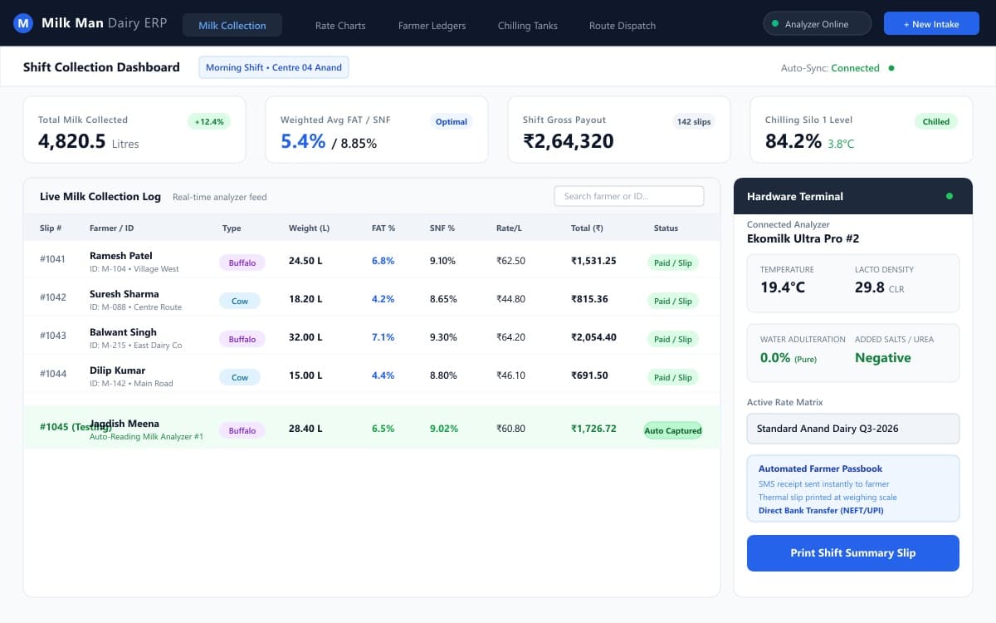
Task: Click total ₹2,054.40 cell
Action: tap(593, 337)
